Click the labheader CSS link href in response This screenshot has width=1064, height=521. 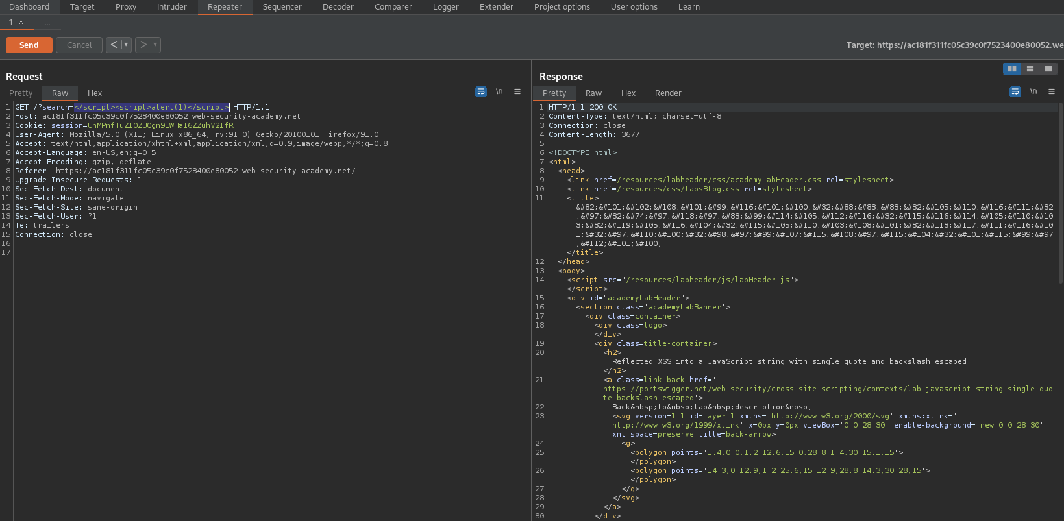point(719,180)
